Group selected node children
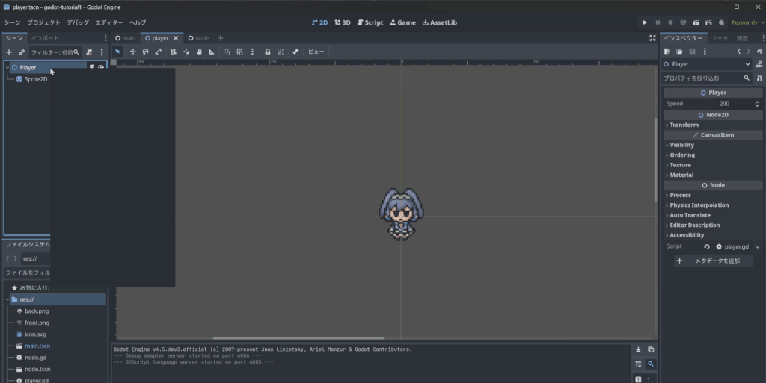 [280, 52]
